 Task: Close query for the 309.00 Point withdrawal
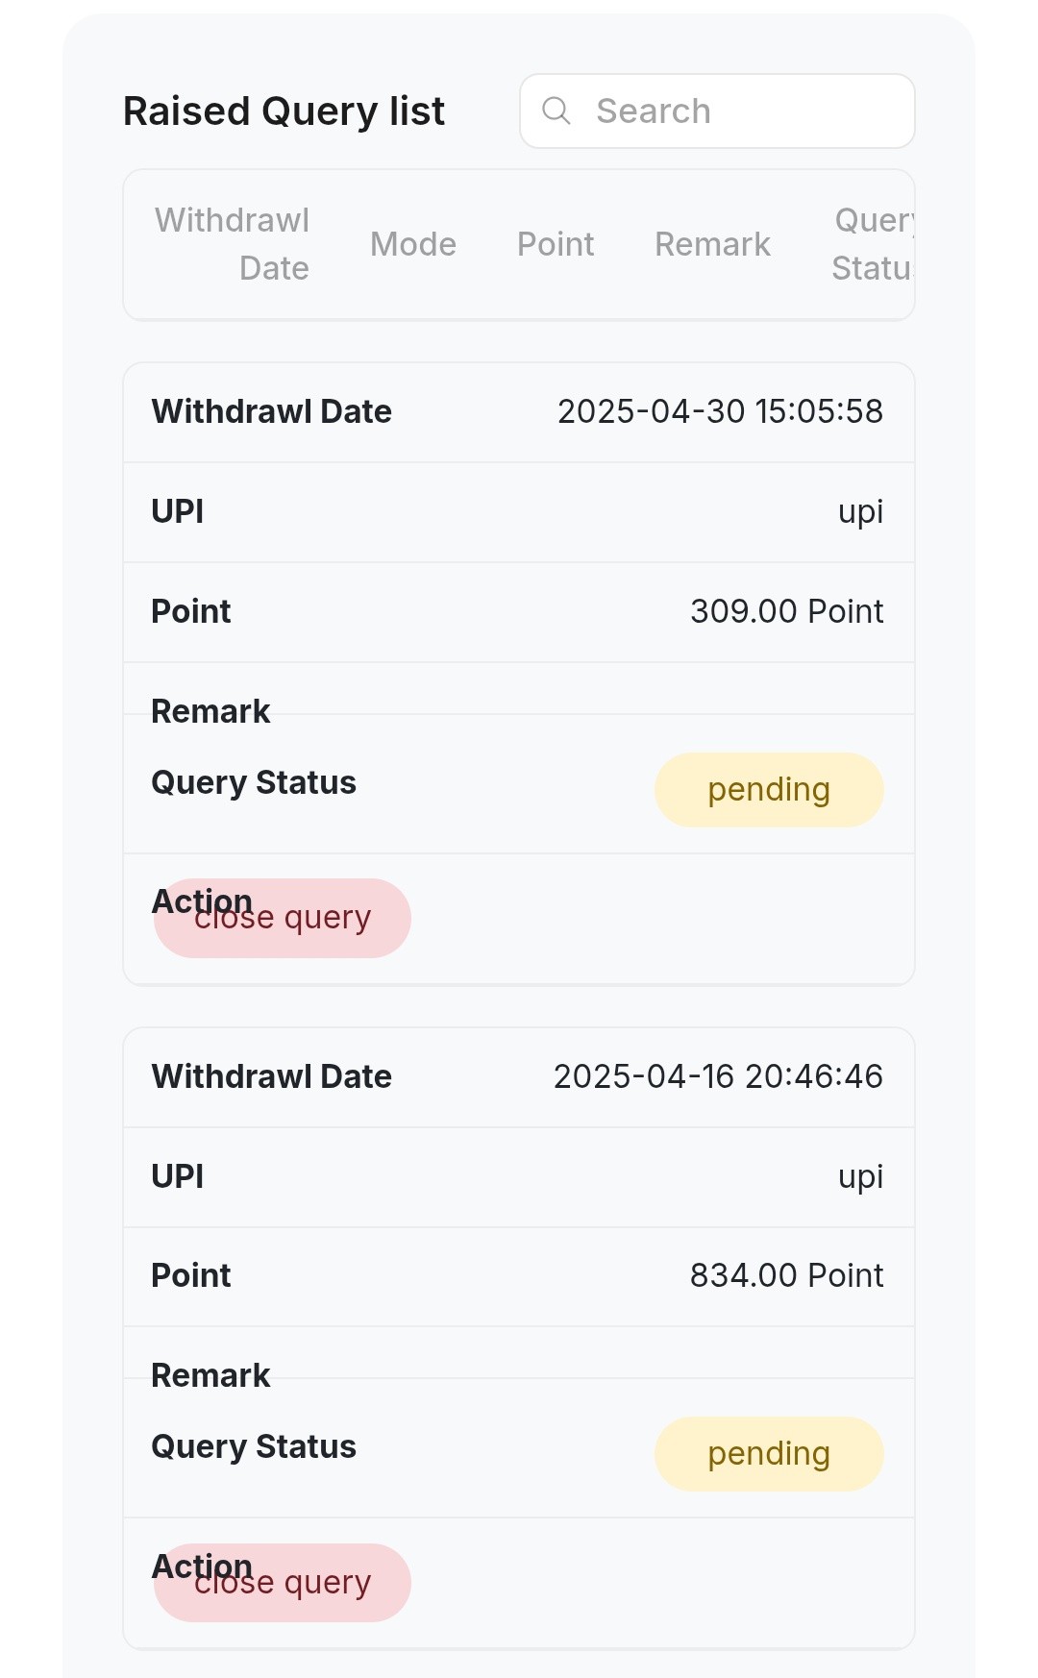click(x=283, y=918)
